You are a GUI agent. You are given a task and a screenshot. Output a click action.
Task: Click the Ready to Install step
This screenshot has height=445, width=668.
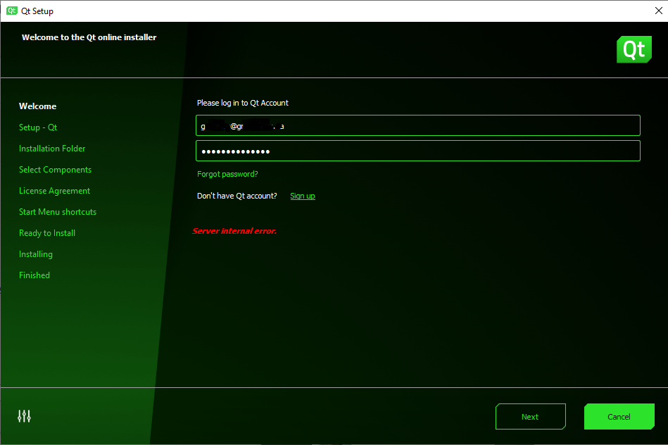click(x=47, y=233)
